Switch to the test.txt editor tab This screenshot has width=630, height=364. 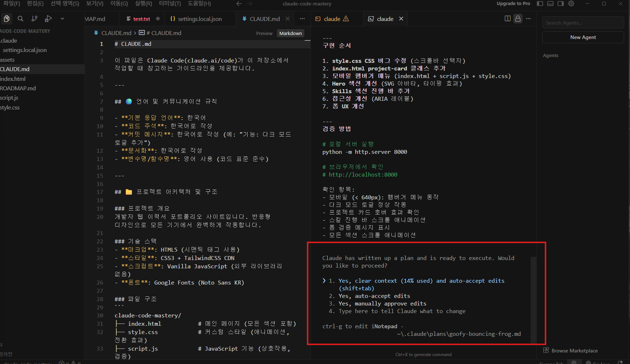click(142, 19)
